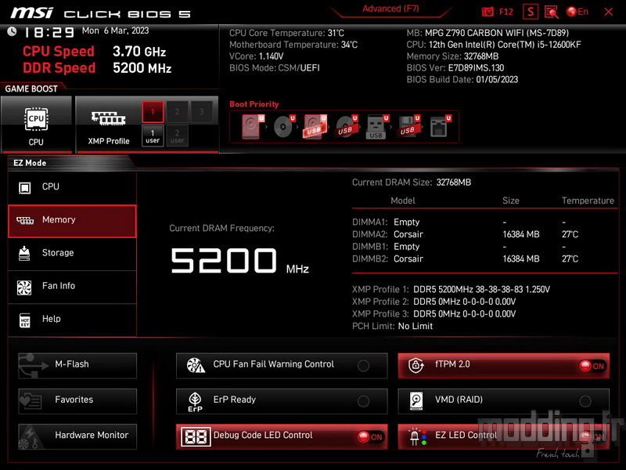Select network boot device icon

440,127
